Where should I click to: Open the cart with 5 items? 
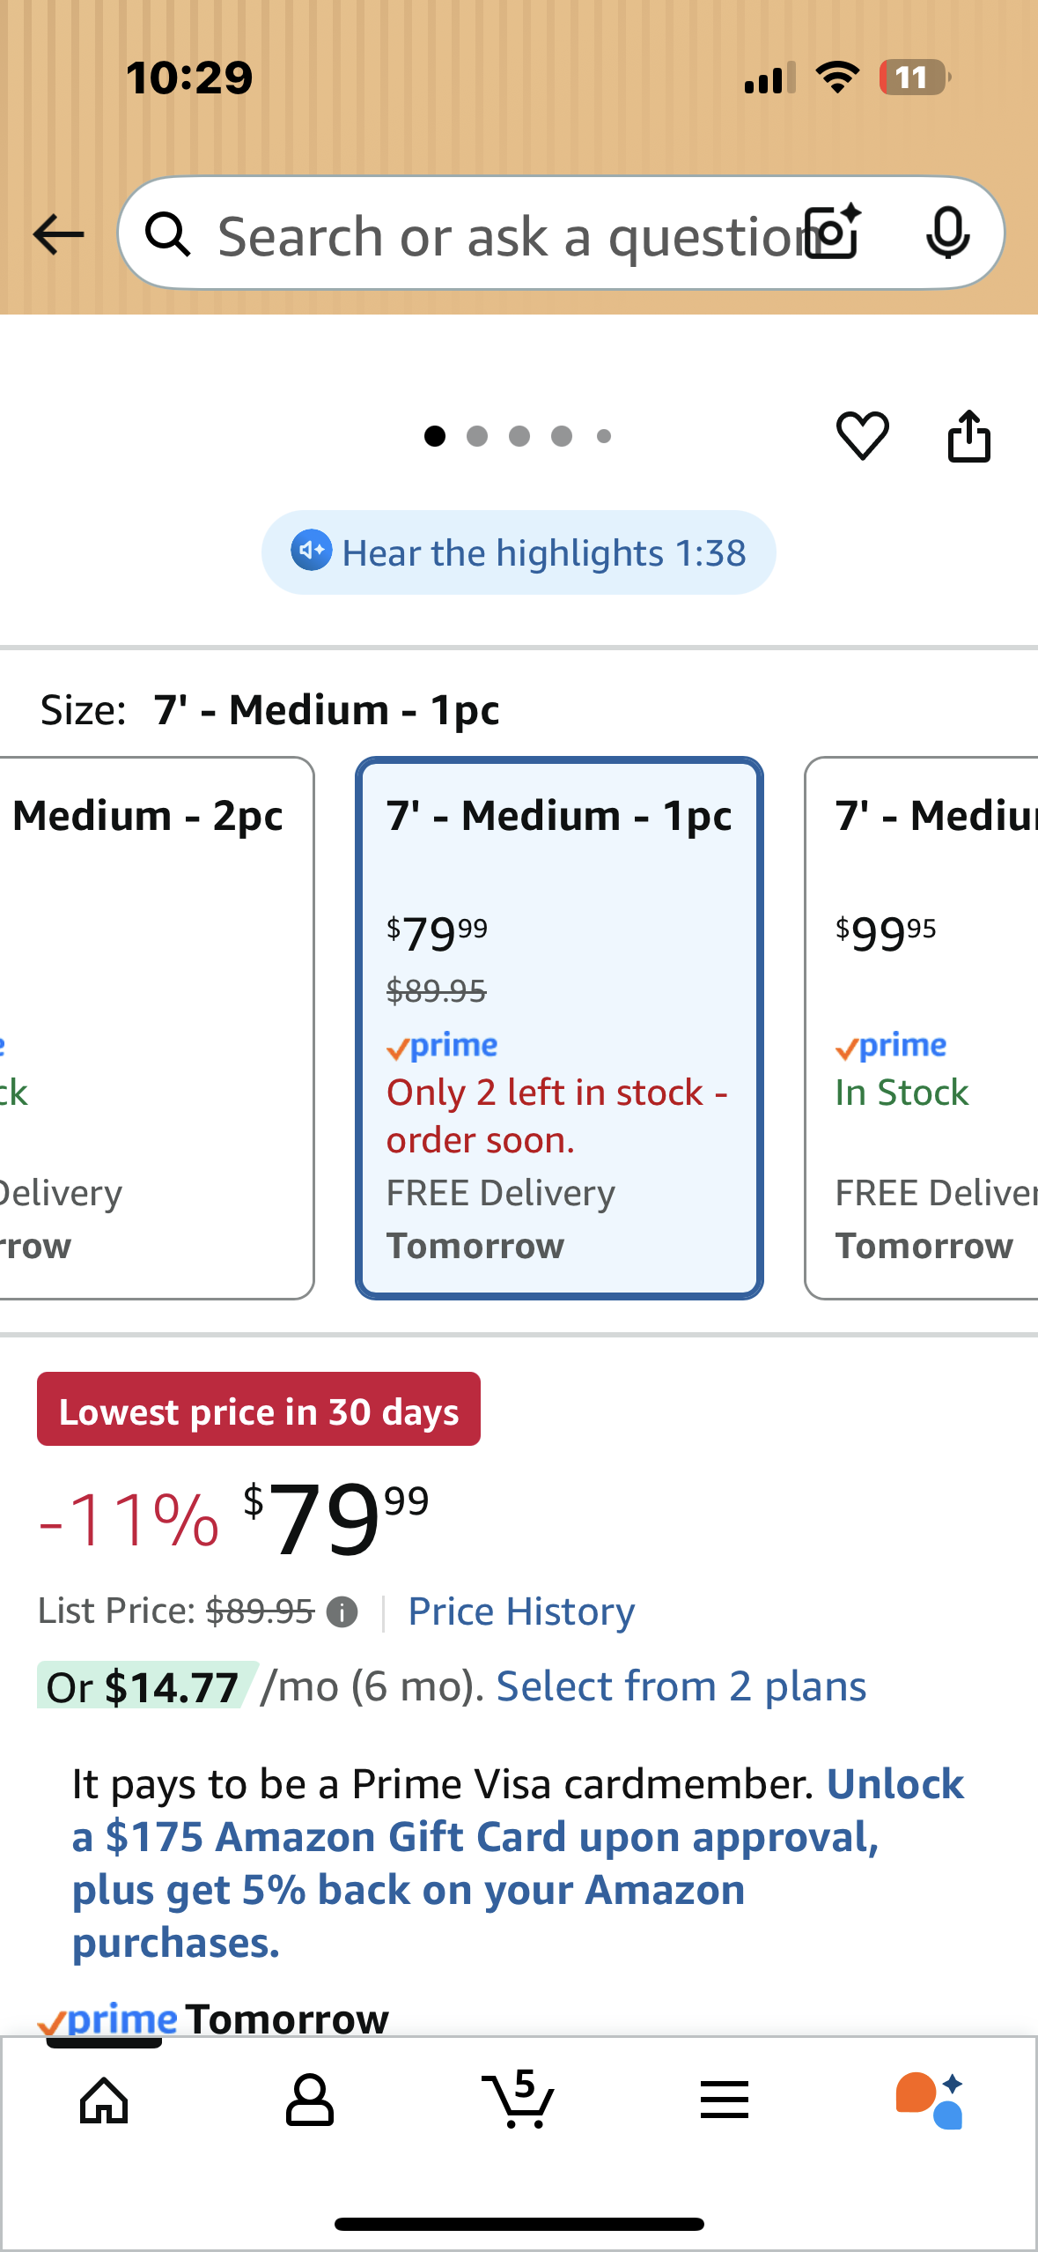pos(519,2100)
